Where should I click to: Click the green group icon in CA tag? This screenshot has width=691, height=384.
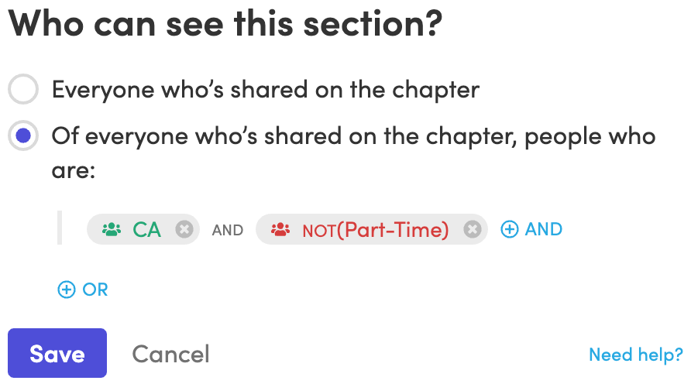click(112, 229)
